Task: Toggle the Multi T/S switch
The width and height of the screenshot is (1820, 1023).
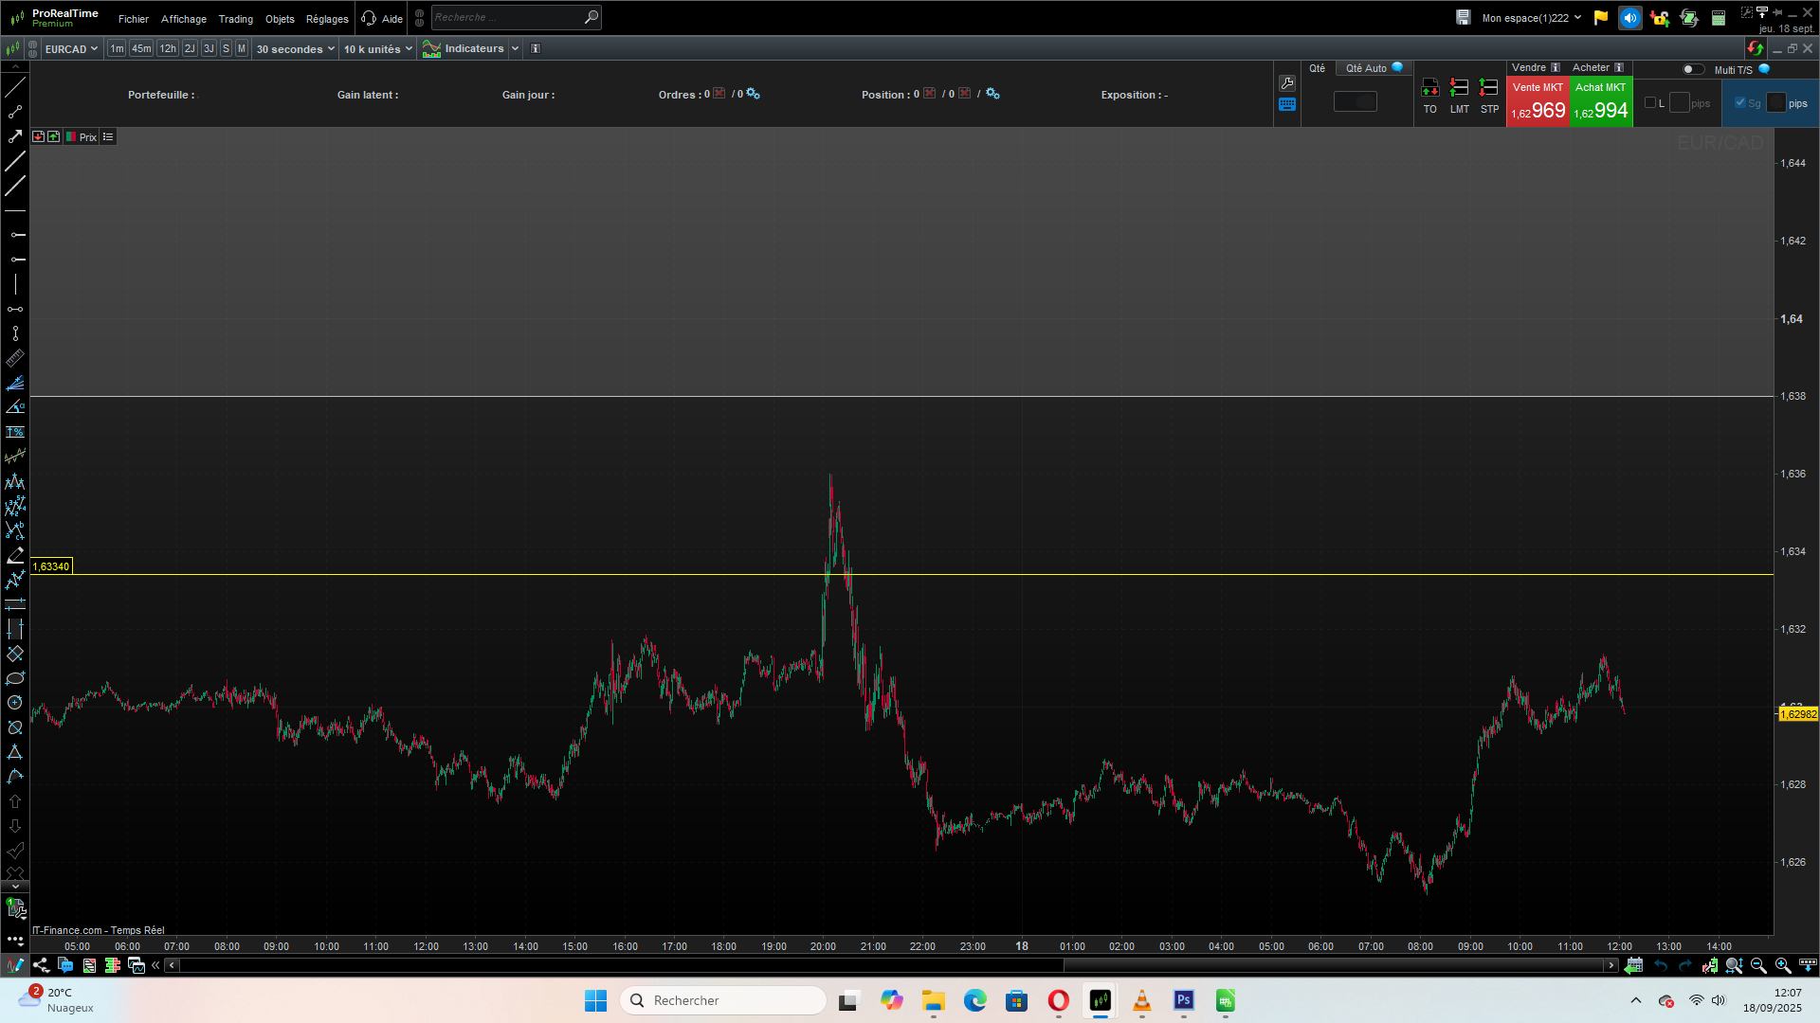Action: click(1692, 69)
